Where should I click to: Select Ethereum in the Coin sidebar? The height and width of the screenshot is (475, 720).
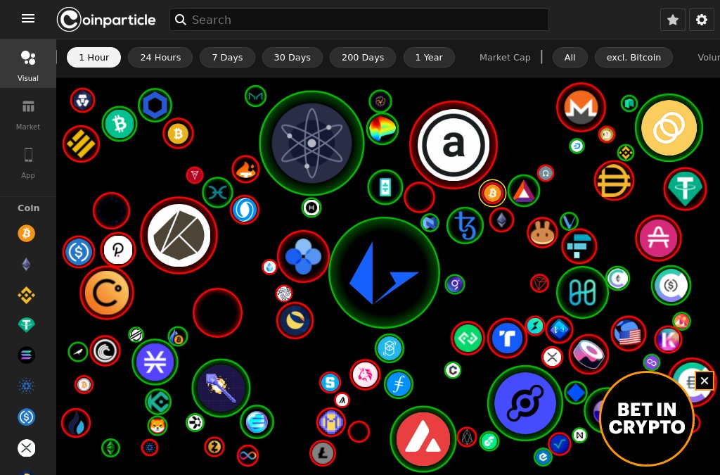click(27, 264)
